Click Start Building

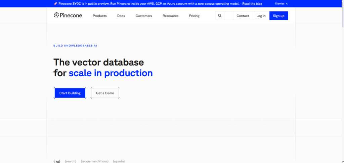70,93
